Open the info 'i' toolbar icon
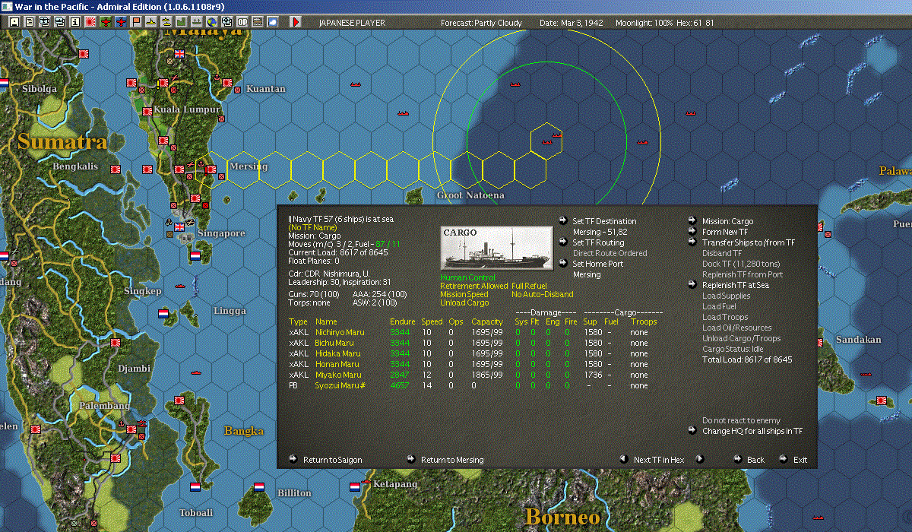This screenshot has height=532, width=912. tap(74, 22)
